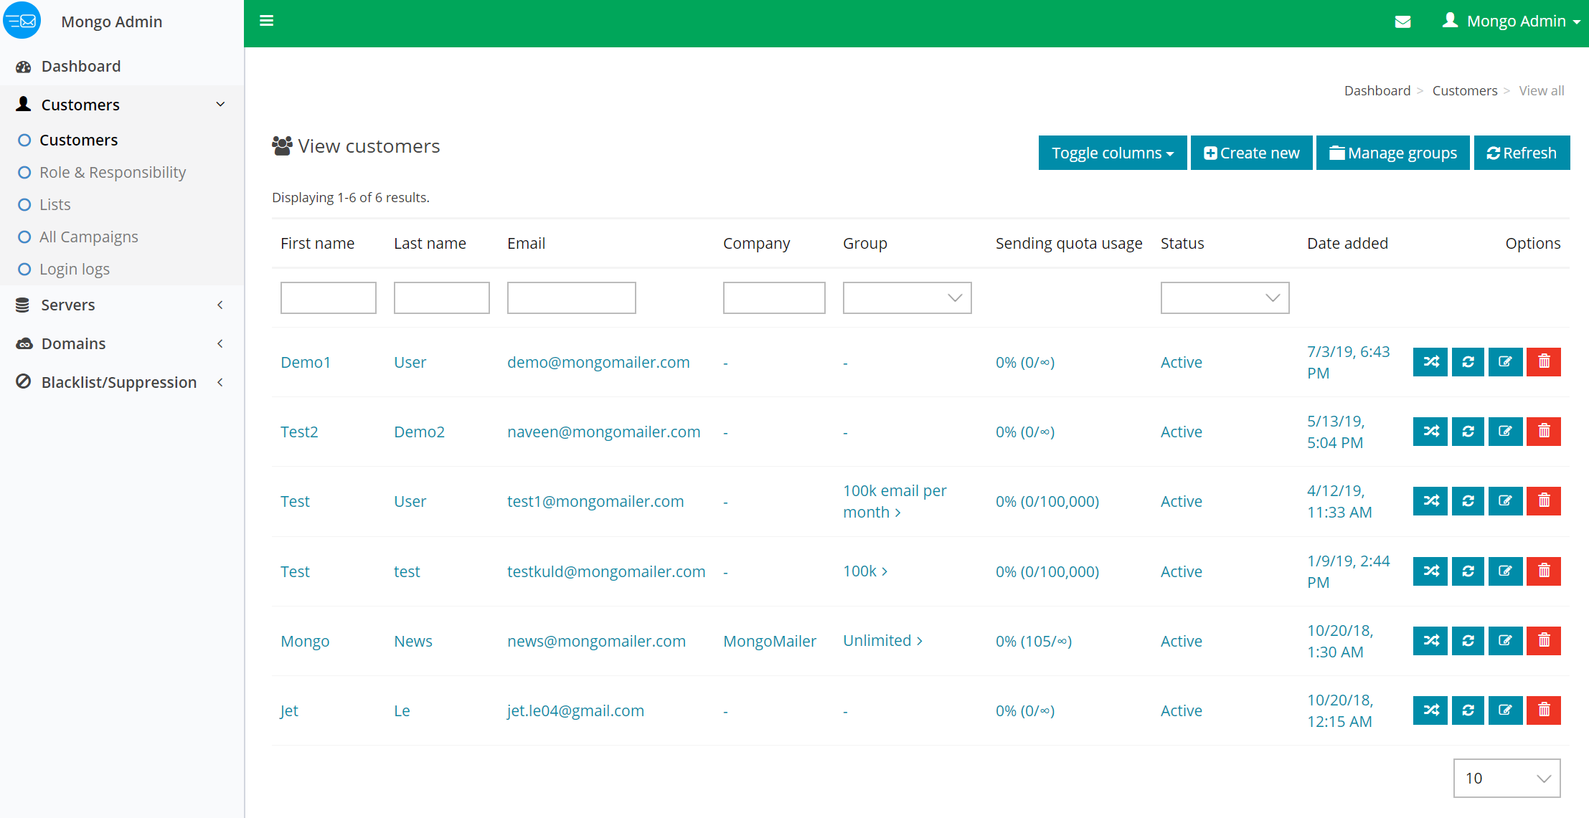The width and height of the screenshot is (1589, 818).
Task: Edit the customer jet.le04@gmail.com
Action: point(1506,710)
